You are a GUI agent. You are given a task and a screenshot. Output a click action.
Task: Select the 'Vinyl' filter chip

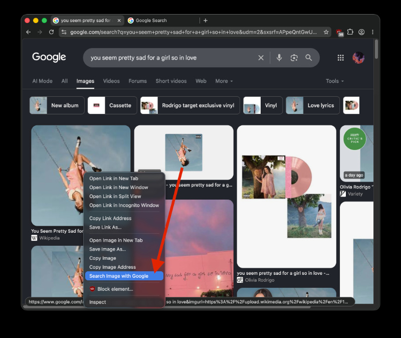(x=263, y=105)
